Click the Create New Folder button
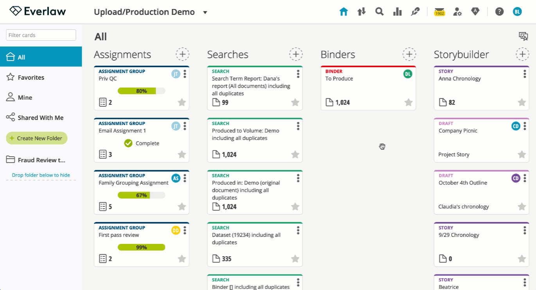 (x=37, y=138)
